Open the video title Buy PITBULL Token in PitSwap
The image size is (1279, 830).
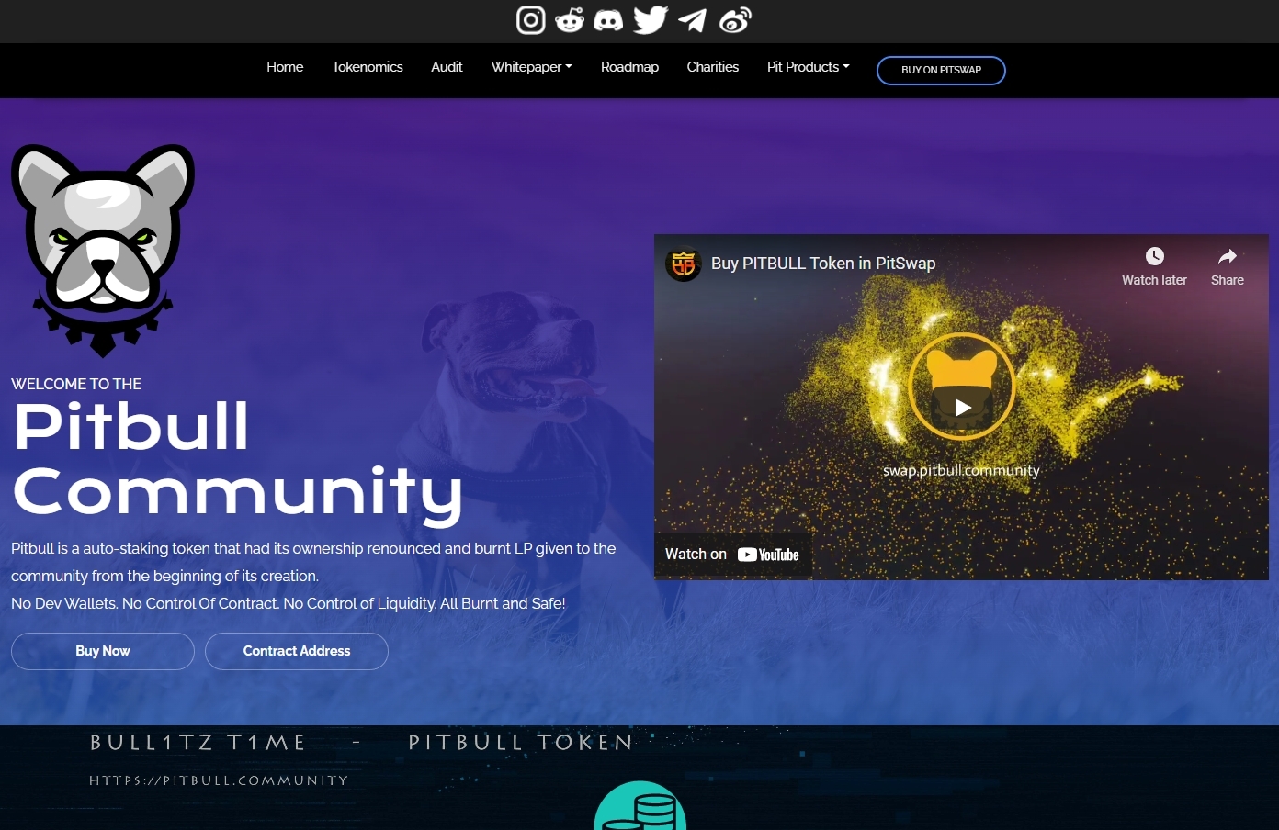(823, 264)
